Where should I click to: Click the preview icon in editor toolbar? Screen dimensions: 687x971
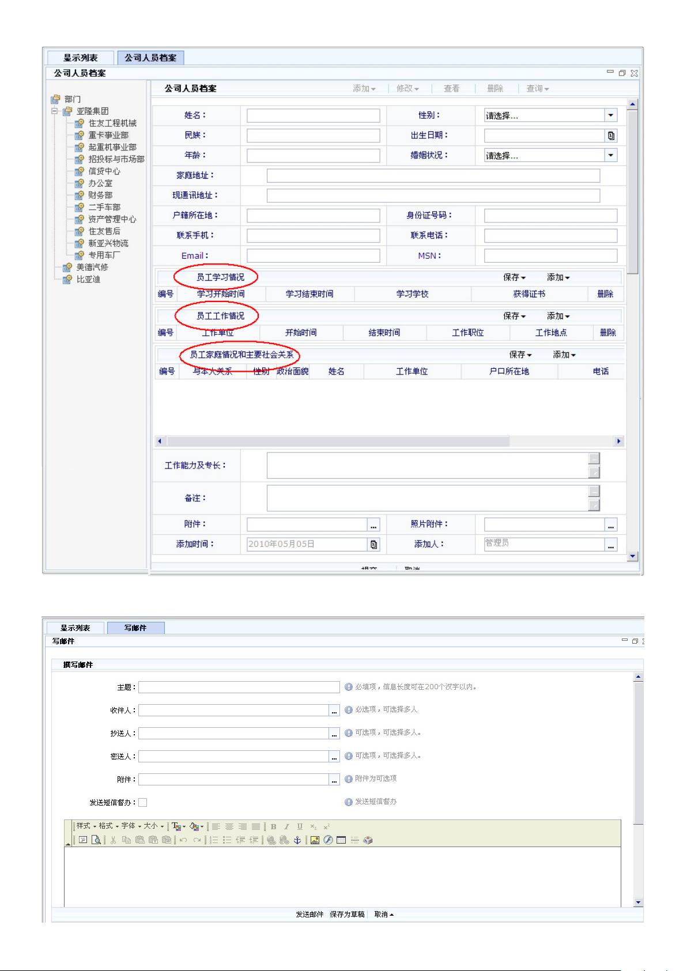click(x=96, y=840)
